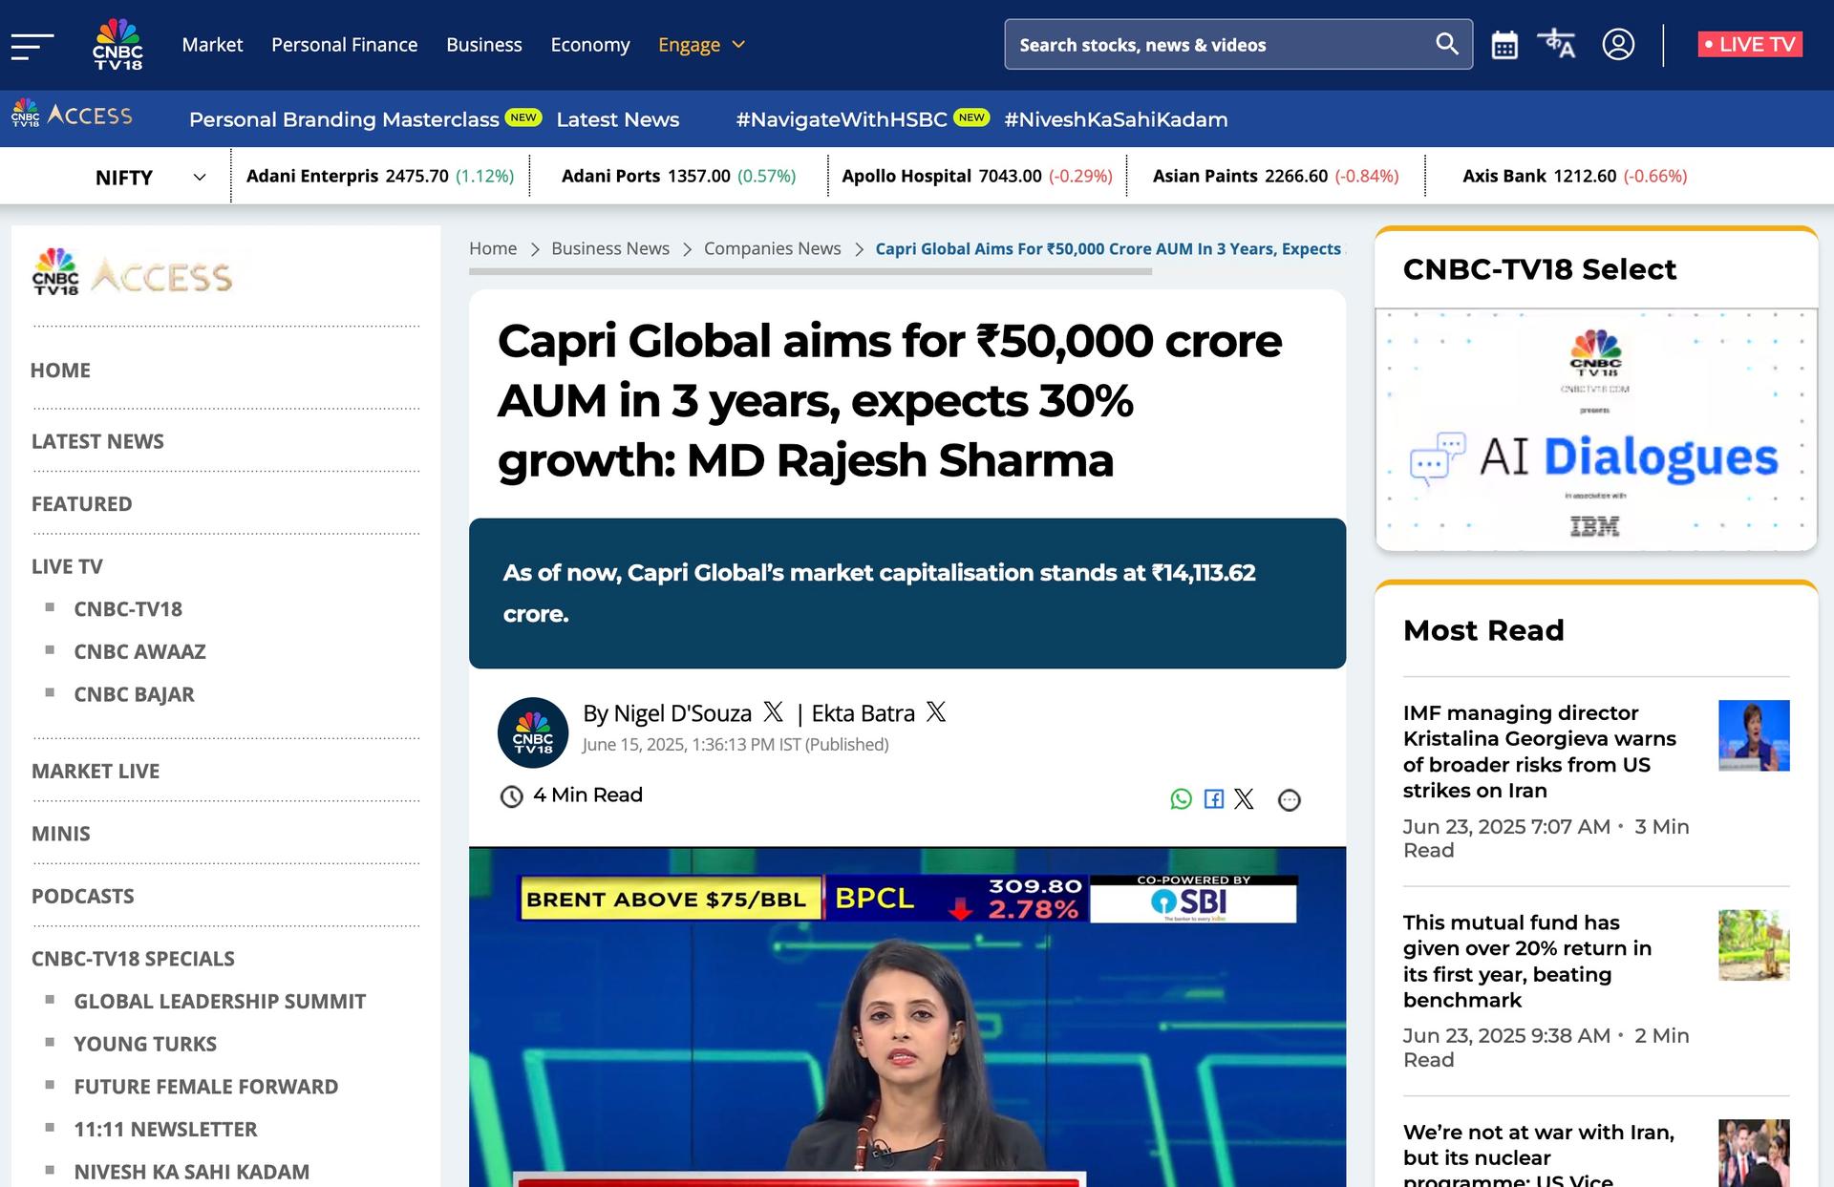Click the AI Dialogues banner

(1595, 430)
